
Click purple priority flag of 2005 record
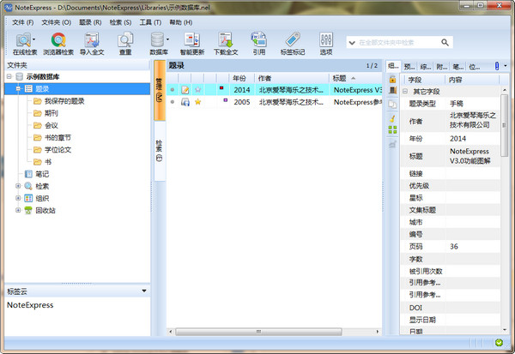[225, 100]
